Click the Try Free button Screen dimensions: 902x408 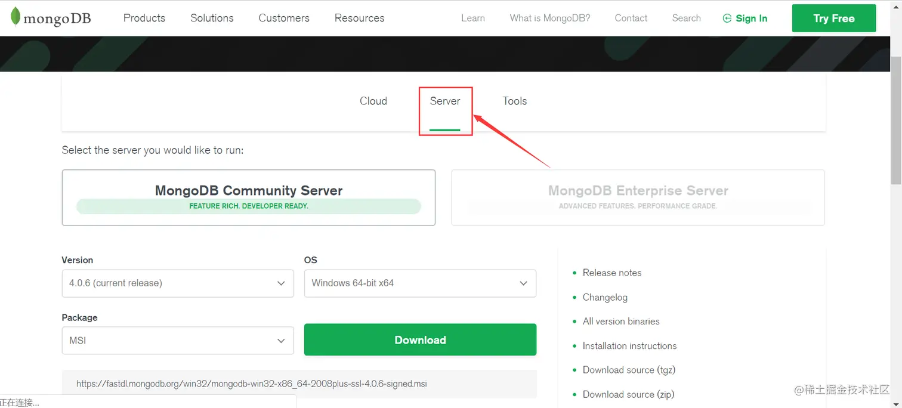834,18
